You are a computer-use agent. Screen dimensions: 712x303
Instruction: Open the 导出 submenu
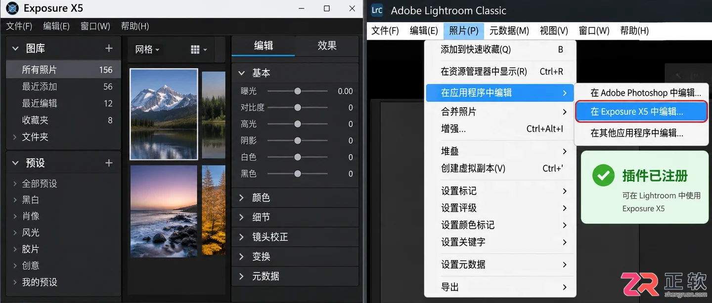(x=501, y=287)
